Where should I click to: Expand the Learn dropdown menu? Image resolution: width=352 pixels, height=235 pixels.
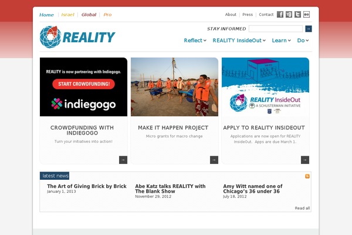pyautogui.click(x=281, y=41)
